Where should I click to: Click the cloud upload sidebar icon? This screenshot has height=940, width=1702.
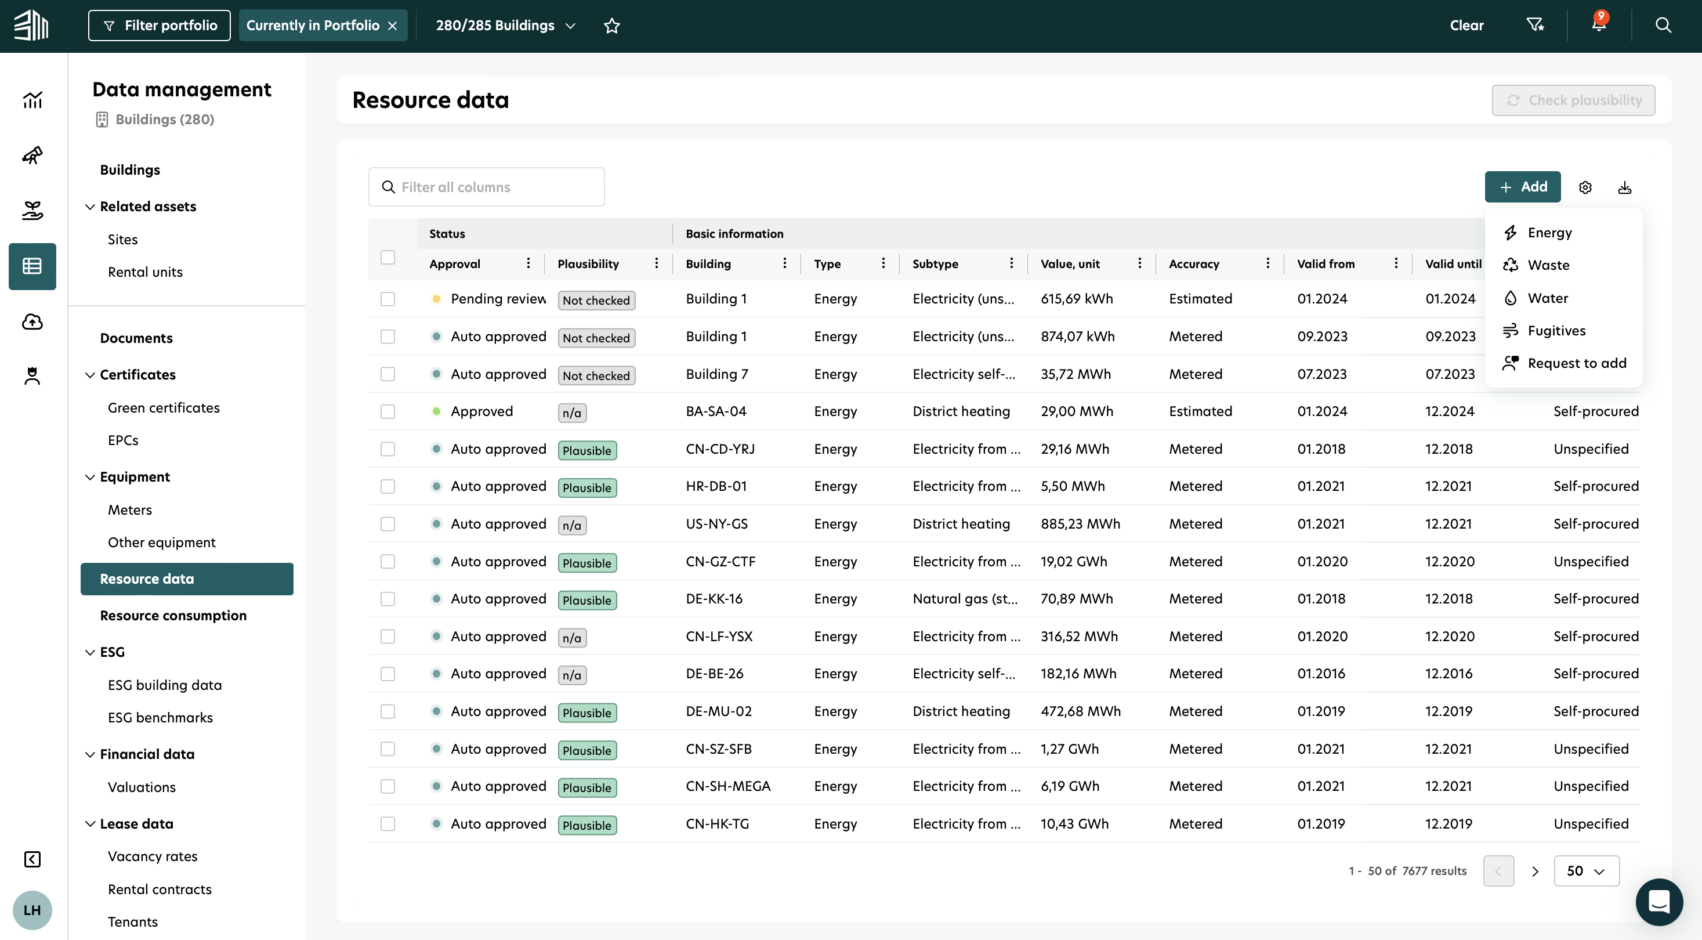pos(32,322)
